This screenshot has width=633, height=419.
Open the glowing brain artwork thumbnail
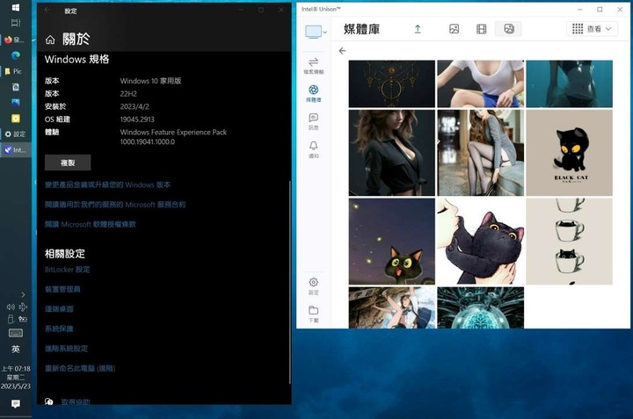(480, 307)
